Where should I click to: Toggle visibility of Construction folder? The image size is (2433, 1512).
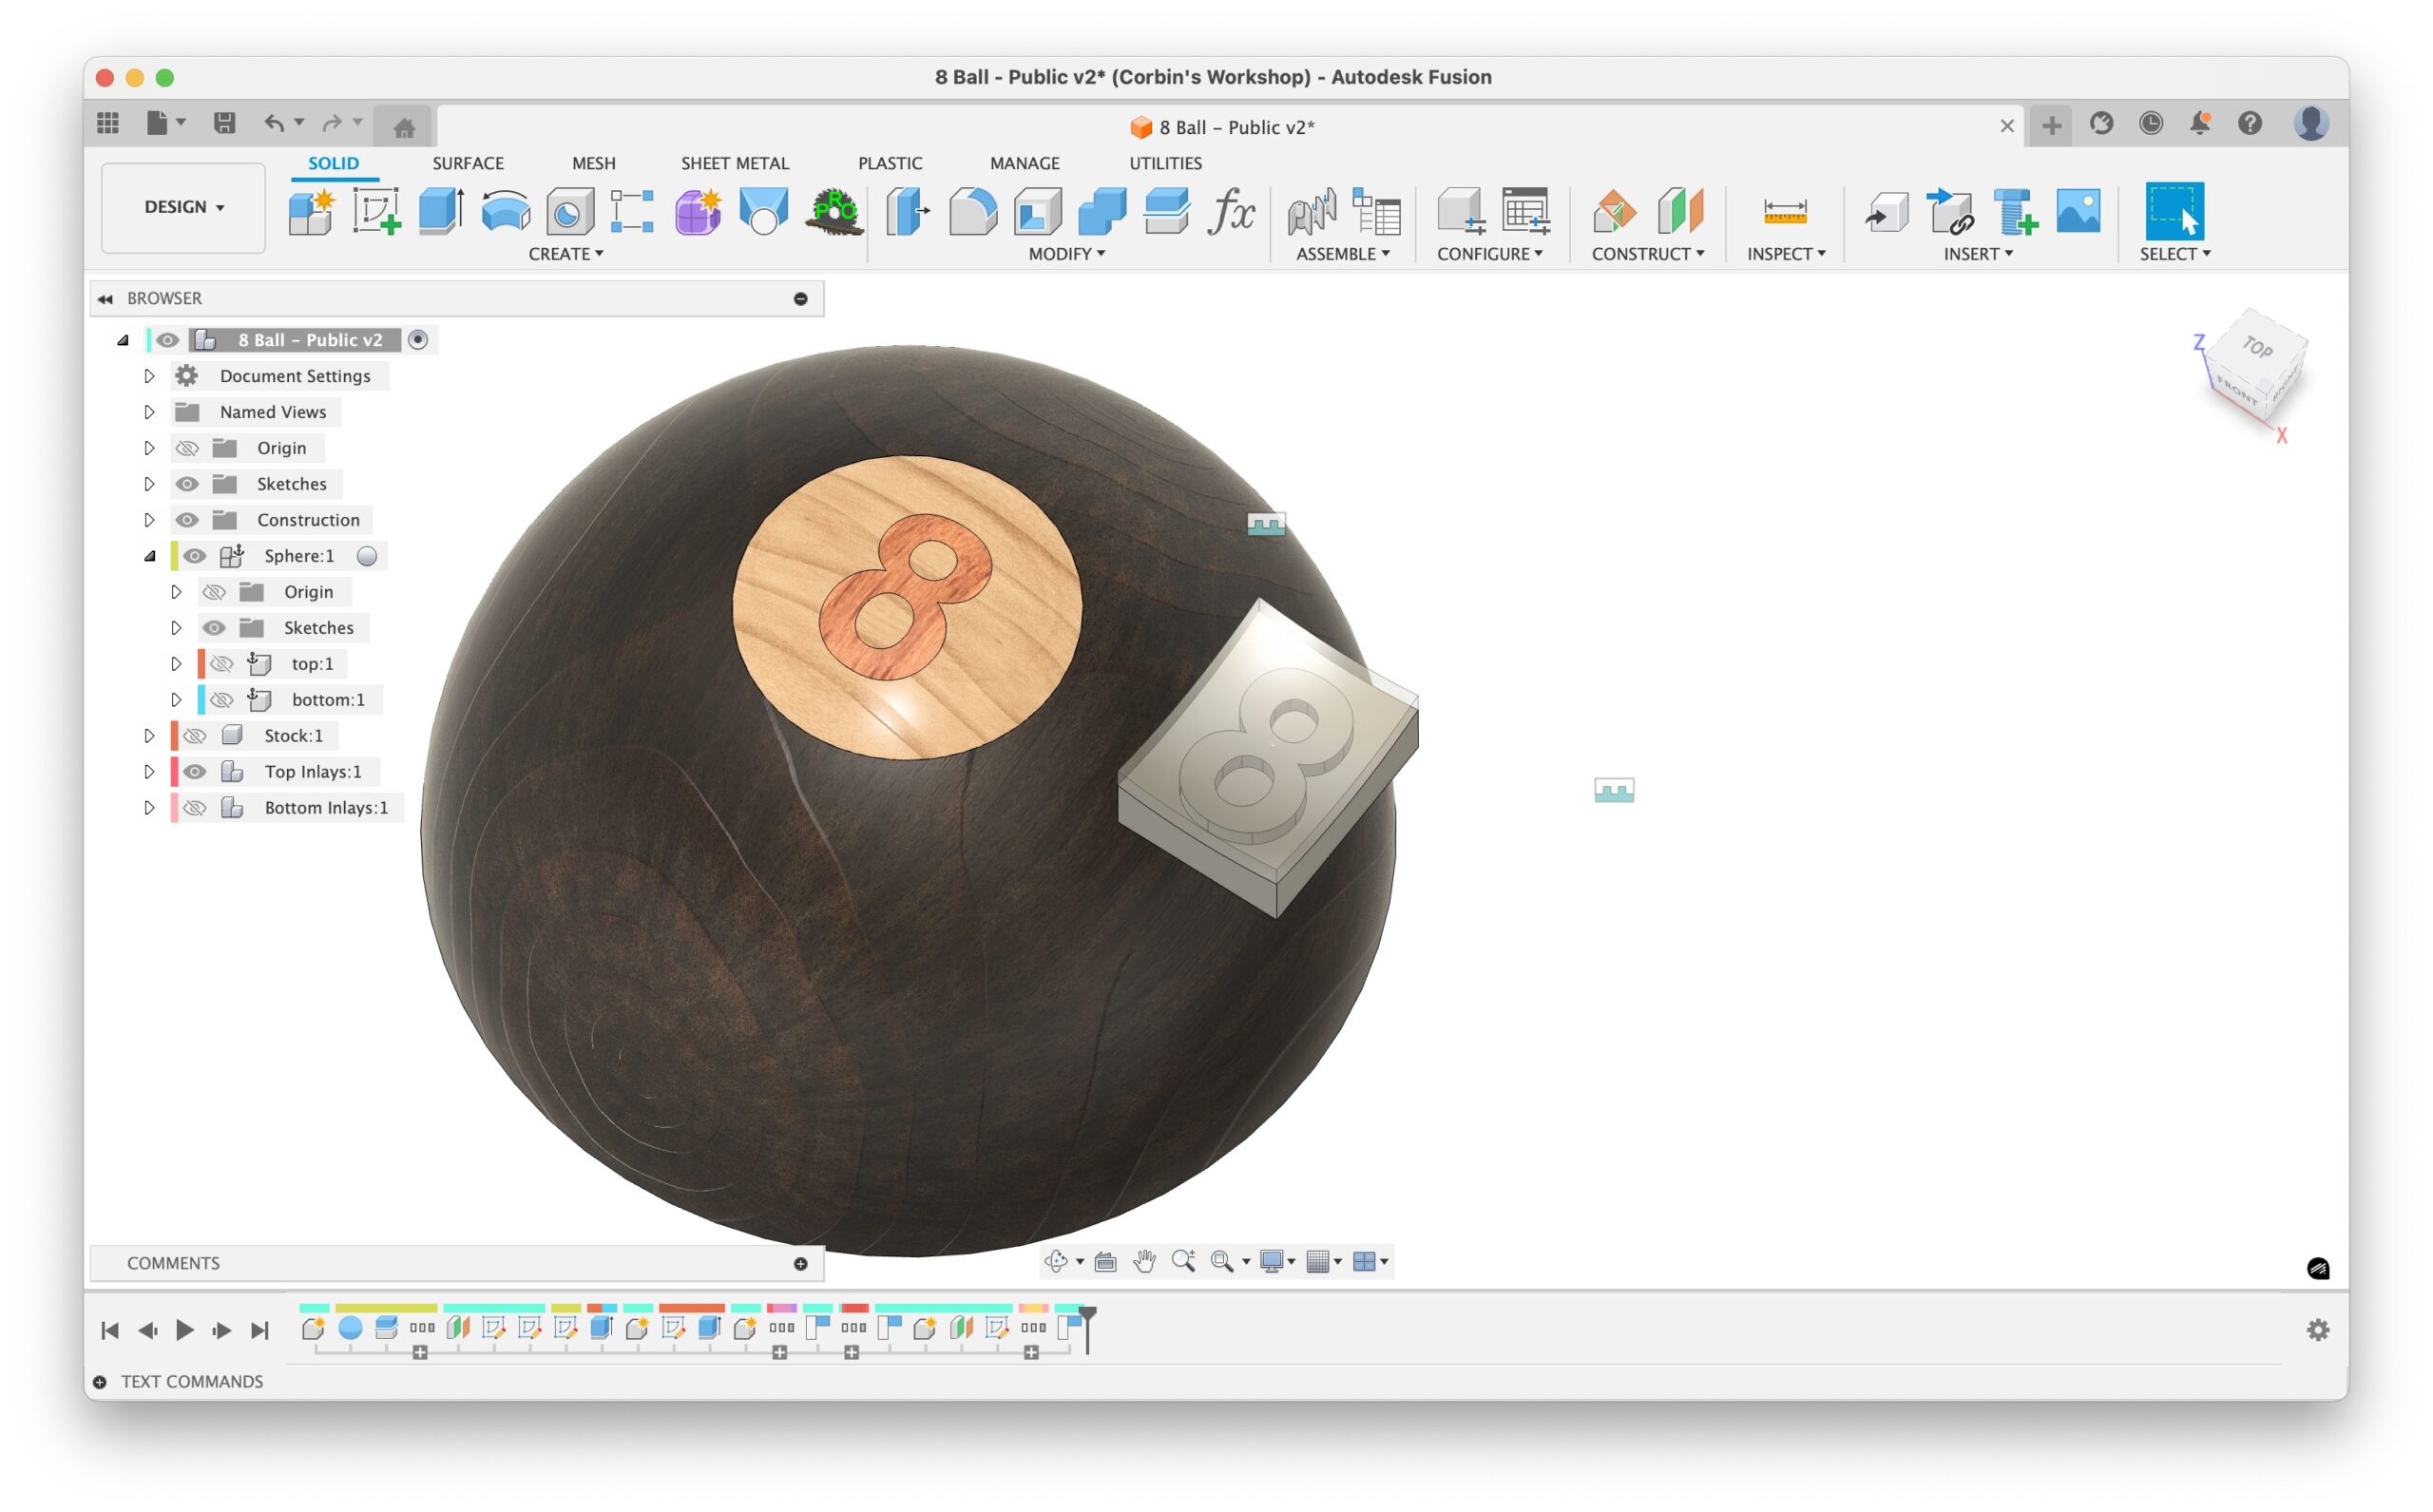pyautogui.click(x=187, y=520)
